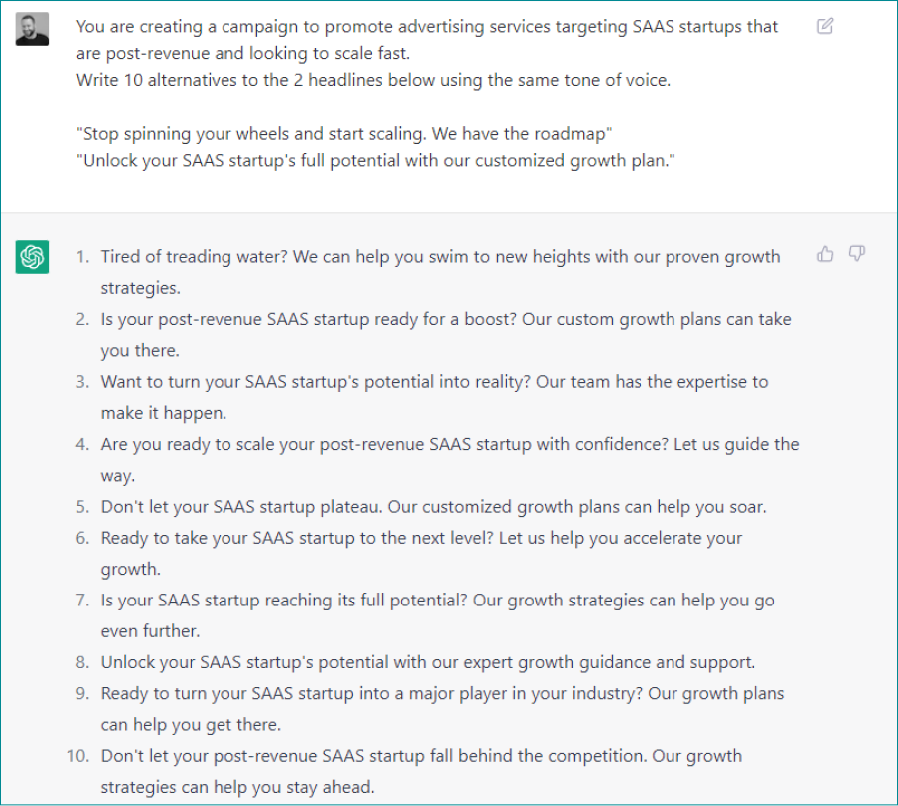The height and width of the screenshot is (806, 898).
Task: Click response item 7 about reaching full potential
Action: pyautogui.click(x=437, y=601)
